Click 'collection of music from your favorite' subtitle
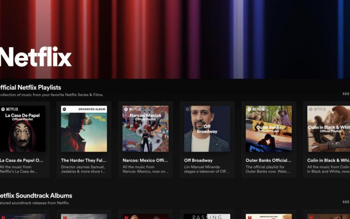Viewport: 350px width, 219px height. pyautogui.click(x=52, y=95)
